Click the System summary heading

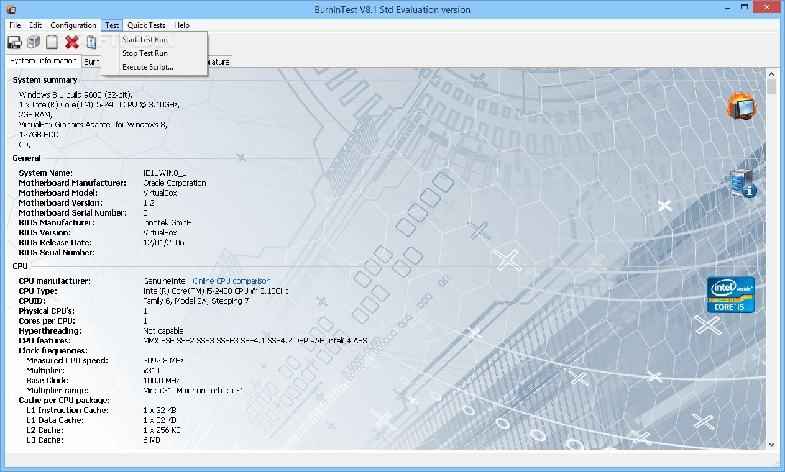coord(45,80)
